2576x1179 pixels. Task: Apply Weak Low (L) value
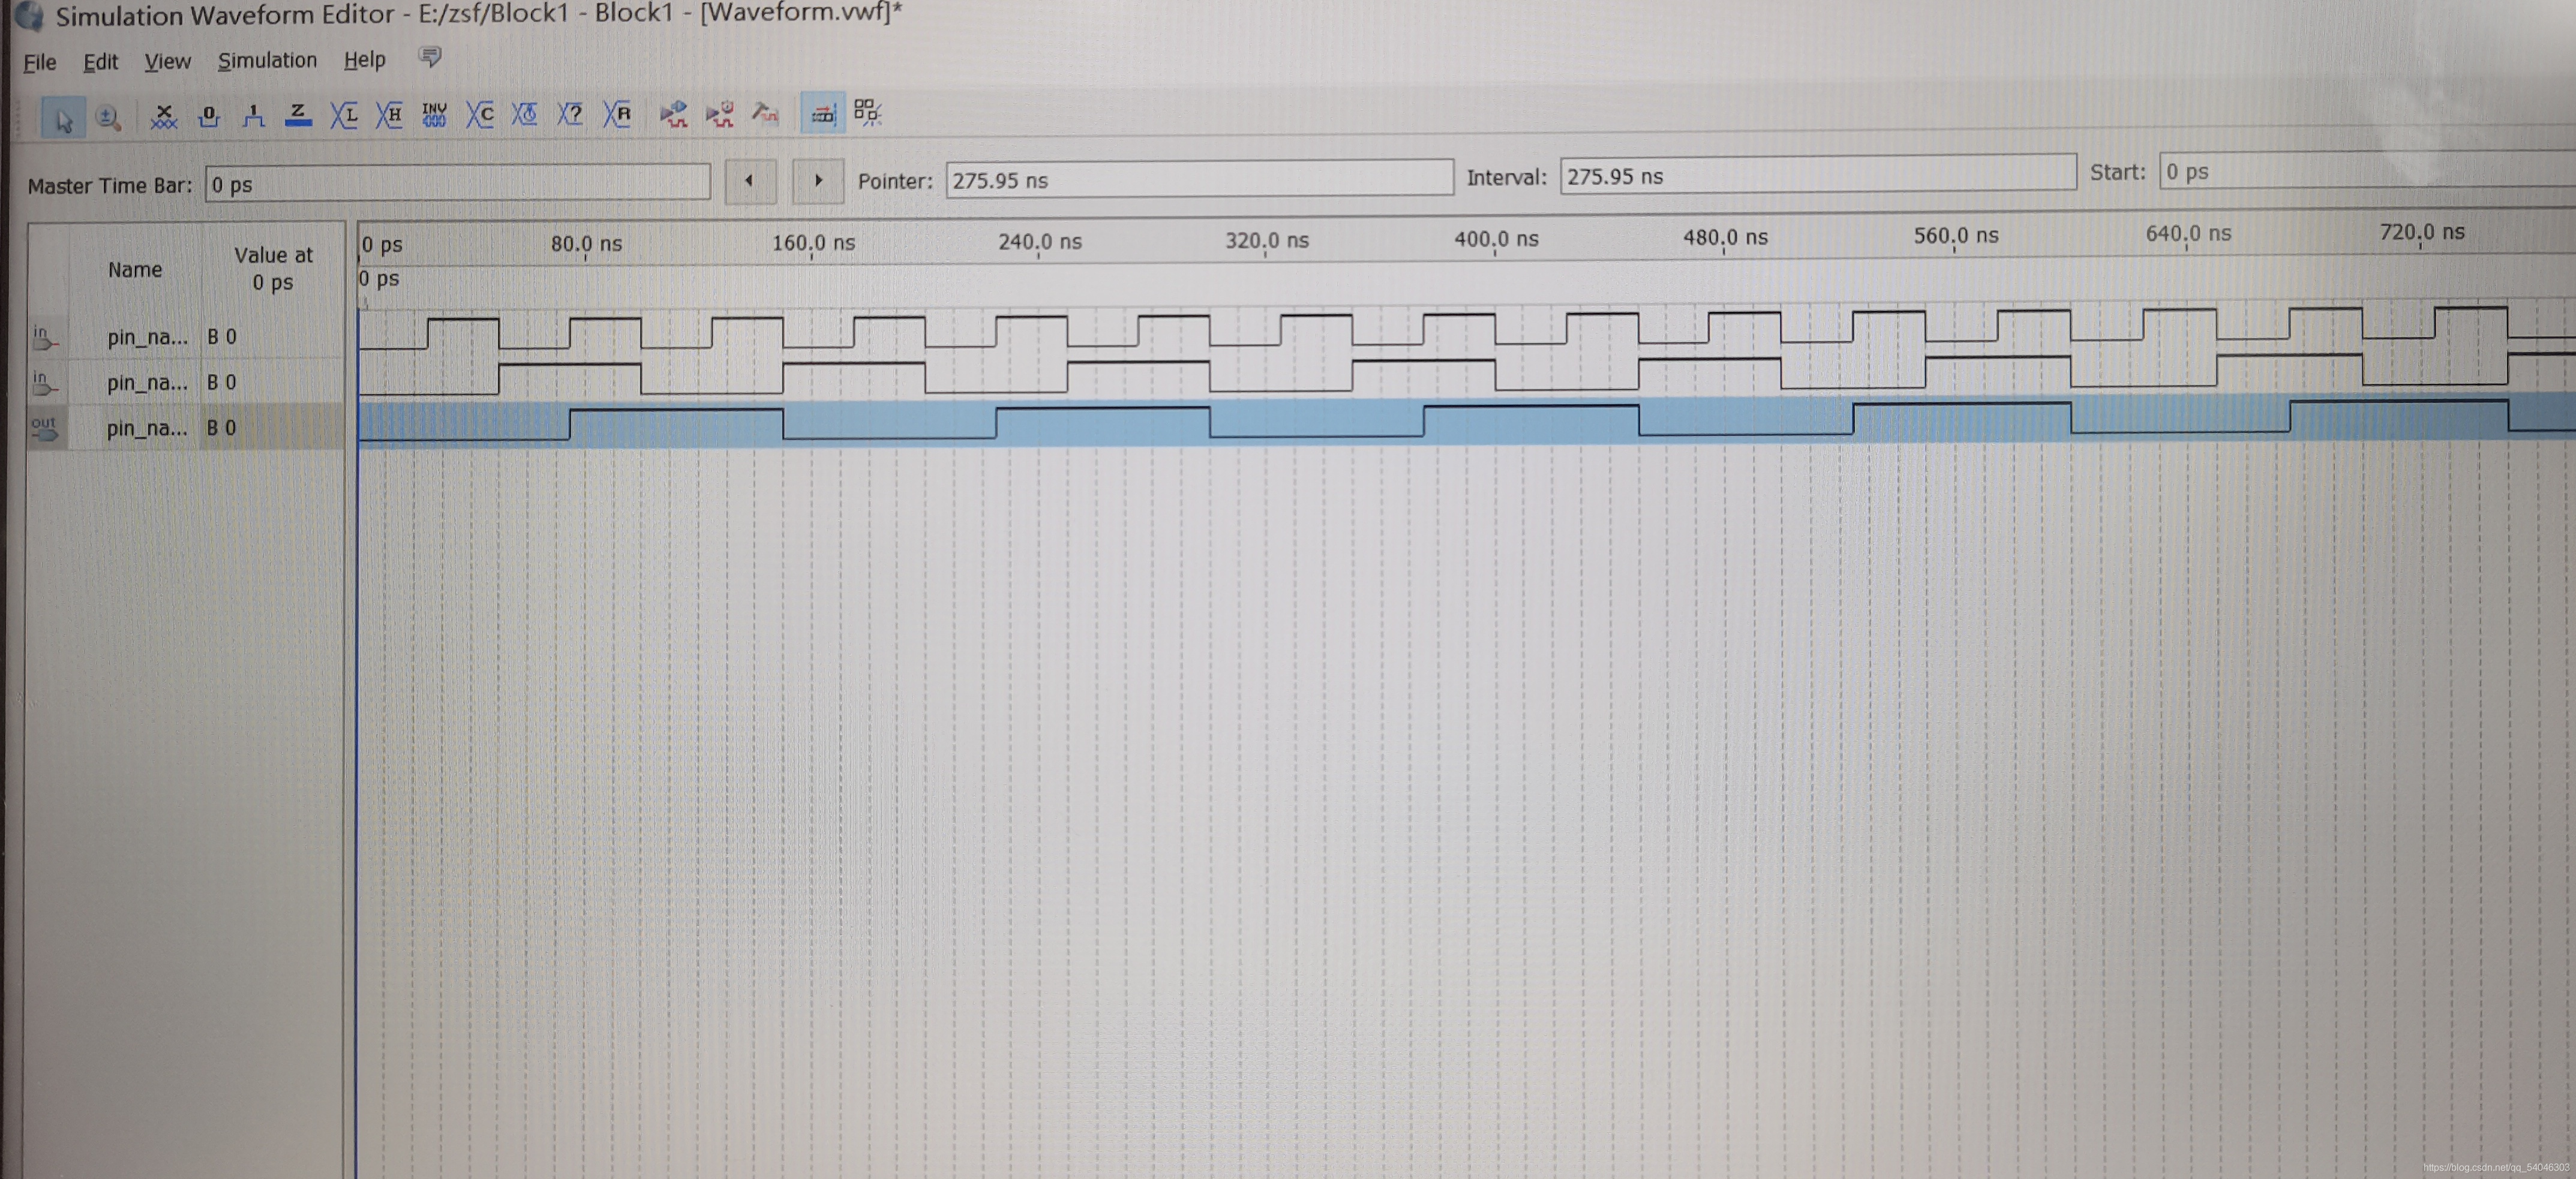tap(343, 115)
